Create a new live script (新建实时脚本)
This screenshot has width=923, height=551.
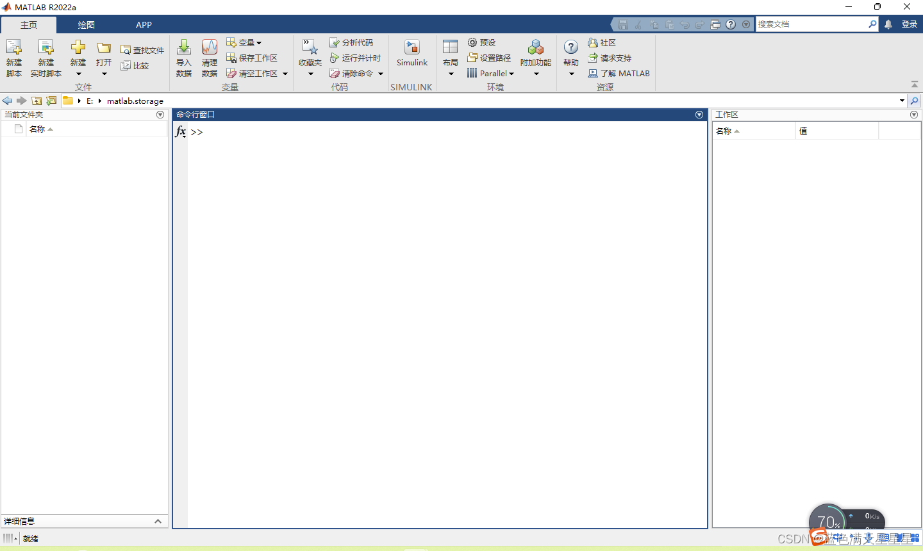46,58
